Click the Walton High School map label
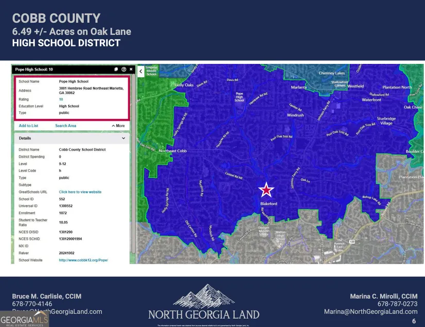The image size is (425, 327). tap(280, 236)
